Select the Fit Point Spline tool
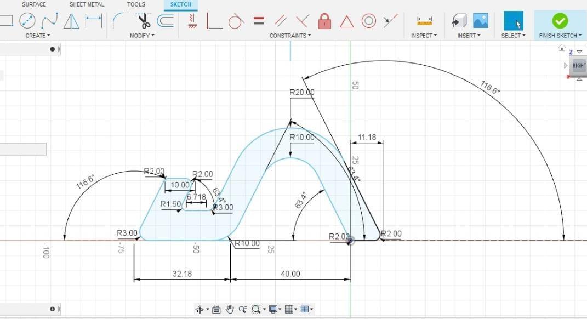The image size is (587, 319). [50, 21]
